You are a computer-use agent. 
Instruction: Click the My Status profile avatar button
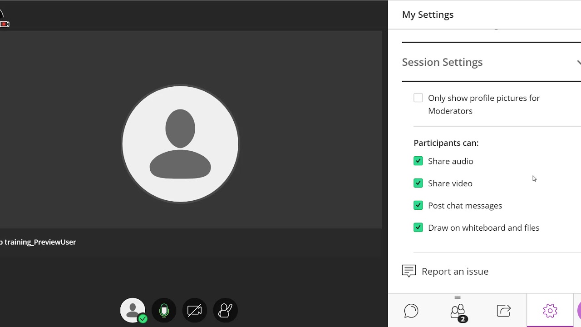[133, 310]
